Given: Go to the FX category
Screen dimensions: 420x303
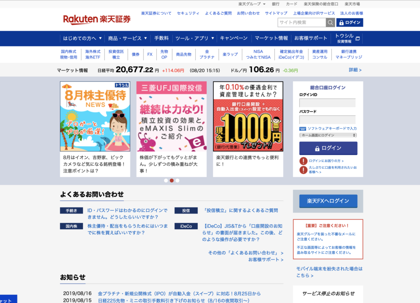Looking at the screenshot, I should point(150,55).
